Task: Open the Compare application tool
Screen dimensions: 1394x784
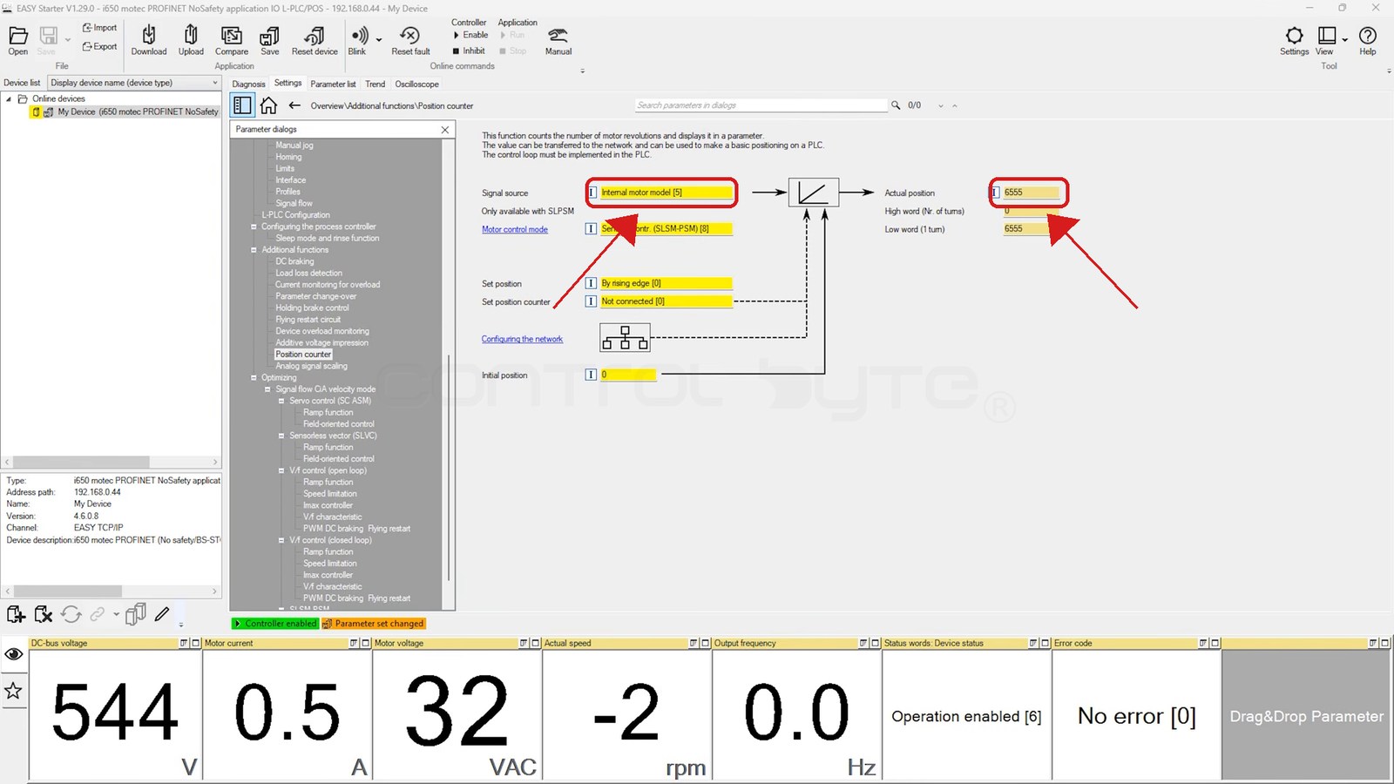Action: pos(232,40)
